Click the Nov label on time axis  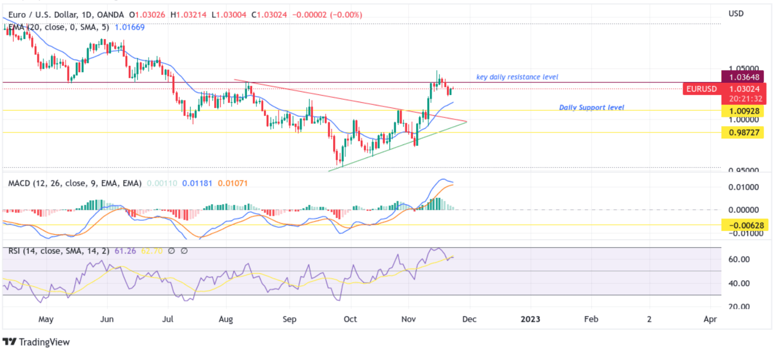408,319
